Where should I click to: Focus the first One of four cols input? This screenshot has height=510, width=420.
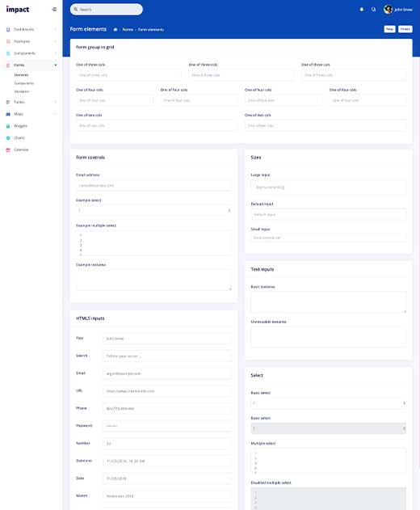pos(115,100)
